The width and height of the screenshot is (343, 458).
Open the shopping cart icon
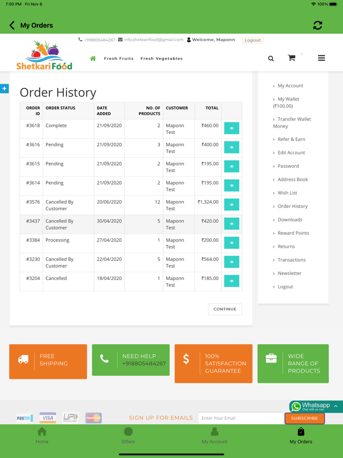click(292, 58)
